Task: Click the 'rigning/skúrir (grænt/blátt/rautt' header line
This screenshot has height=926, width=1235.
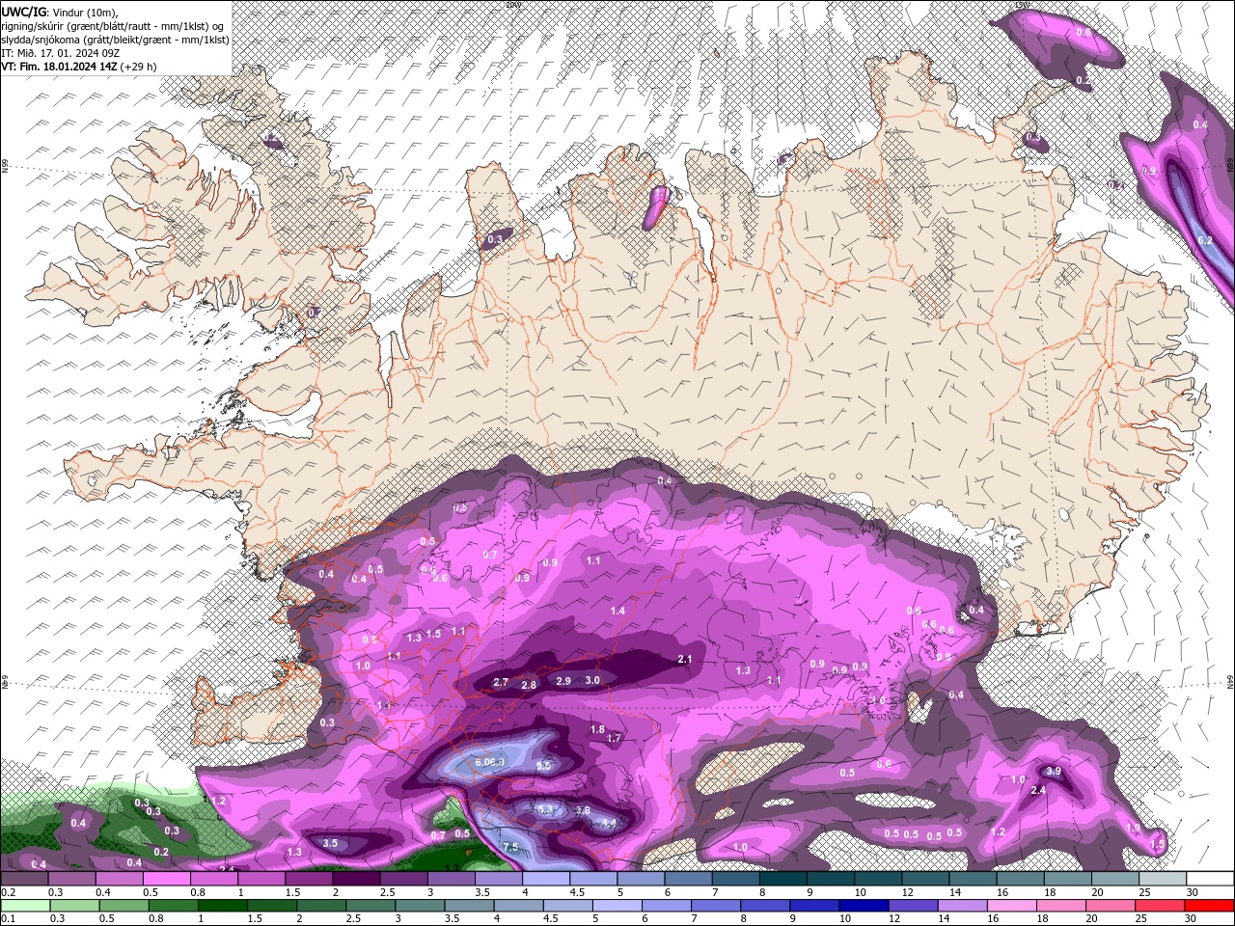Action: 113,25
